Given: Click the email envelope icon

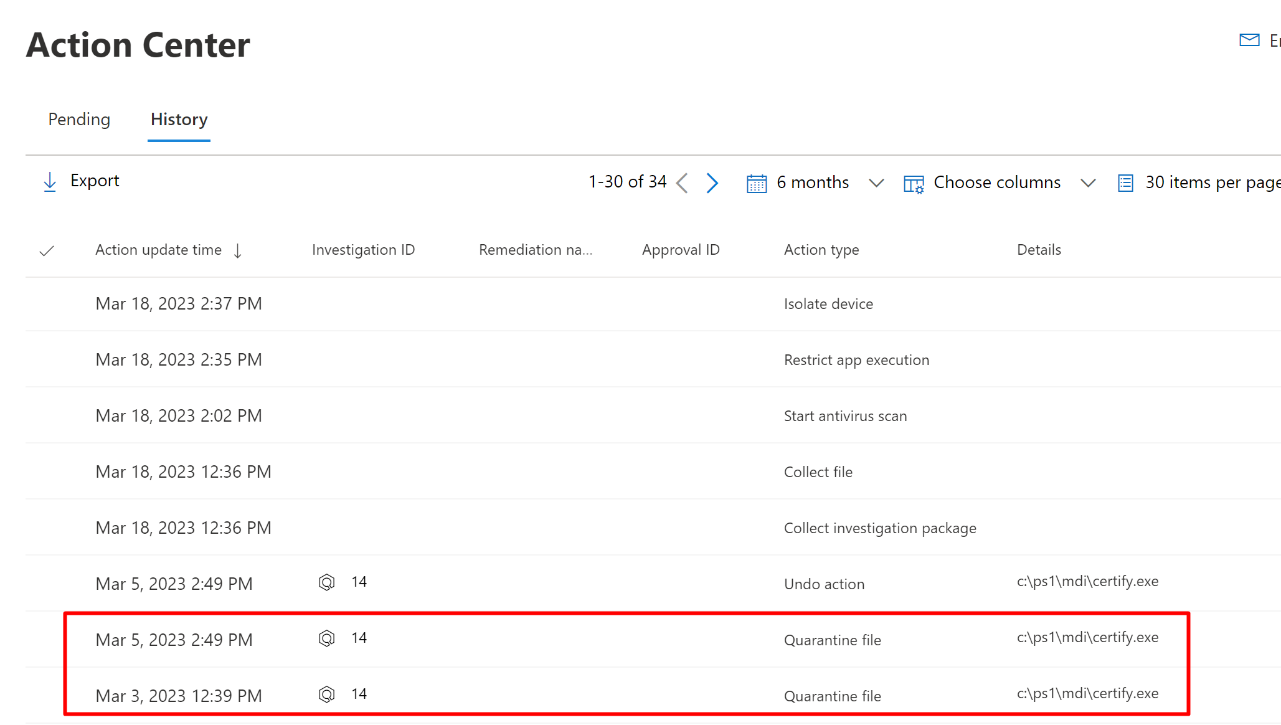Looking at the screenshot, I should [x=1249, y=40].
